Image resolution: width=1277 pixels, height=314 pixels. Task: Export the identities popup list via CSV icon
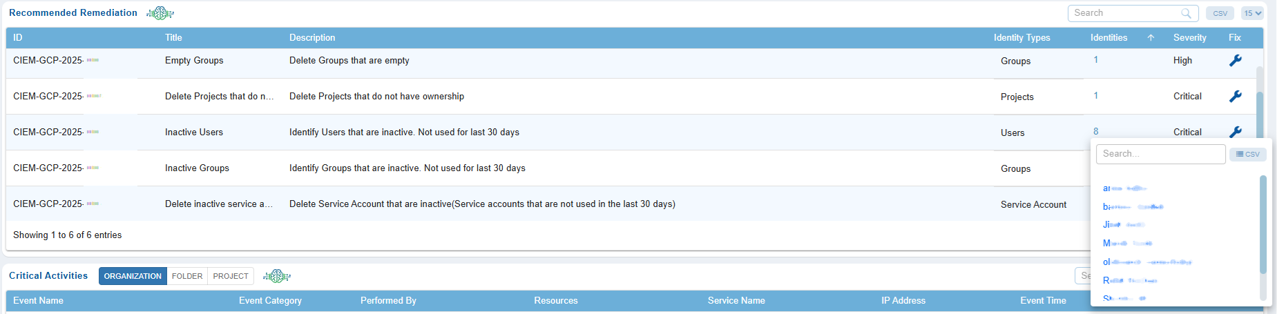(x=1247, y=154)
